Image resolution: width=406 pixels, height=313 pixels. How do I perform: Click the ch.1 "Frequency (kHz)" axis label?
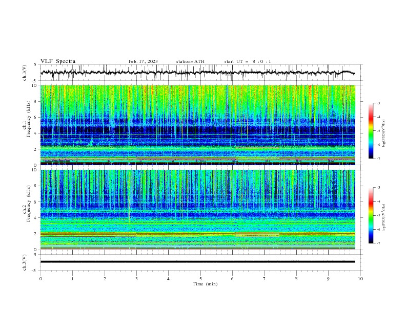coord(29,119)
